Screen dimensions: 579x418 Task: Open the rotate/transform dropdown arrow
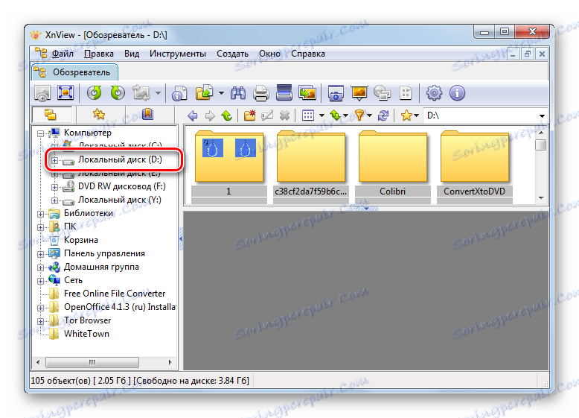[x=158, y=93]
